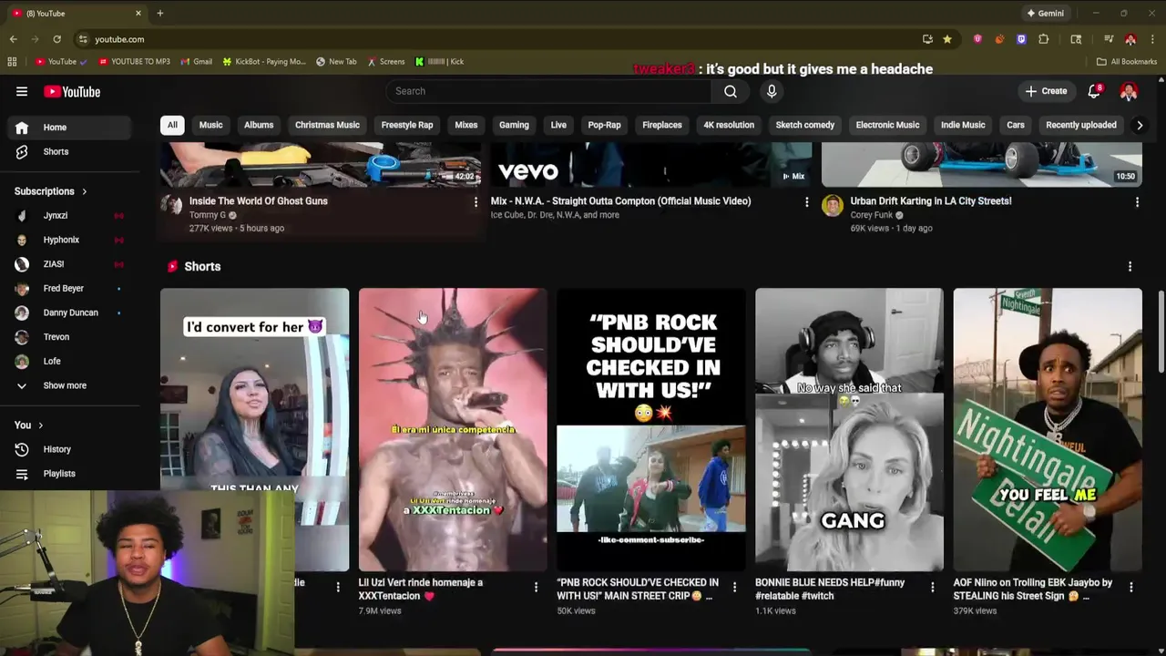The height and width of the screenshot is (656, 1166).
Task: Open Jynxzi subscription channel
Action: pyautogui.click(x=70, y=216)
